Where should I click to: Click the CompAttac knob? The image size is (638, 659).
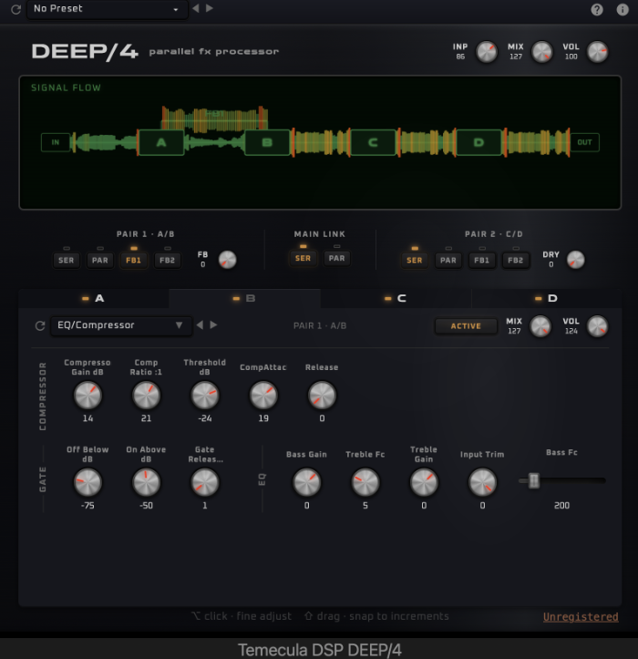coord(263,395)
